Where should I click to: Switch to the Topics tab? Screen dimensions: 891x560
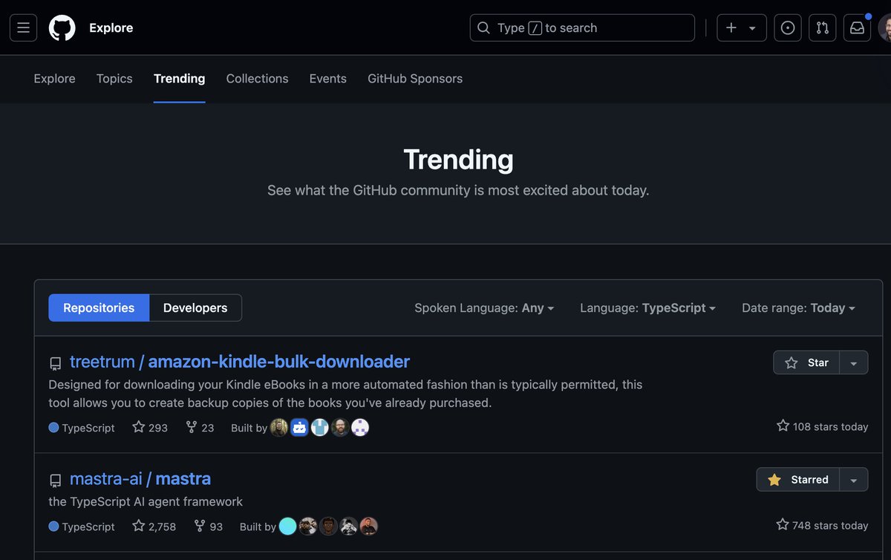(114, 78)
